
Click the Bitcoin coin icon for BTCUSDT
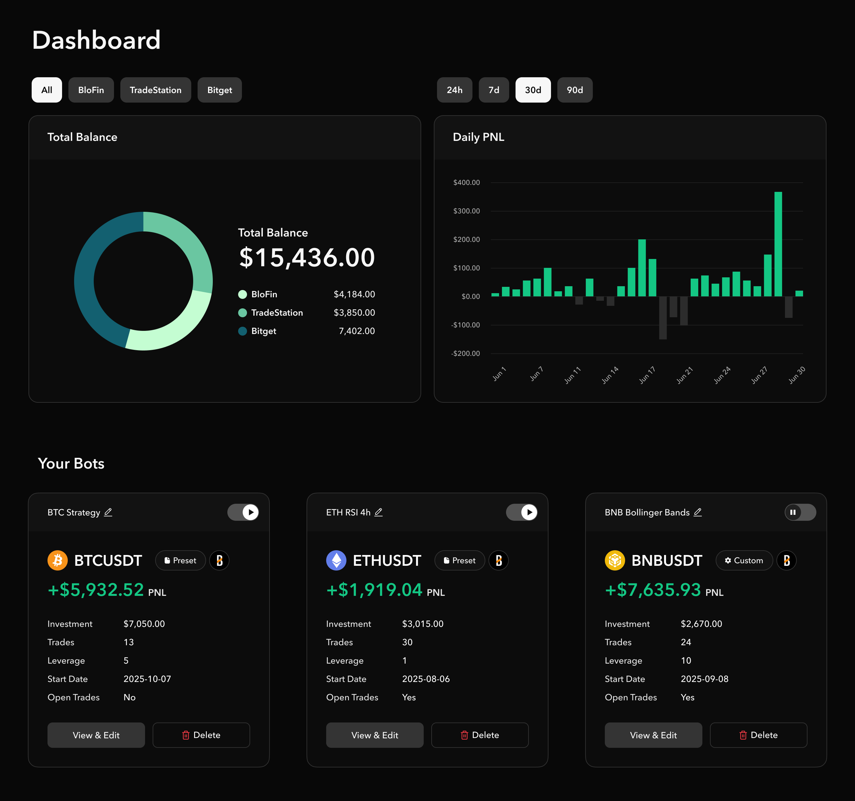pyautogui.click(x=58, y=560)
